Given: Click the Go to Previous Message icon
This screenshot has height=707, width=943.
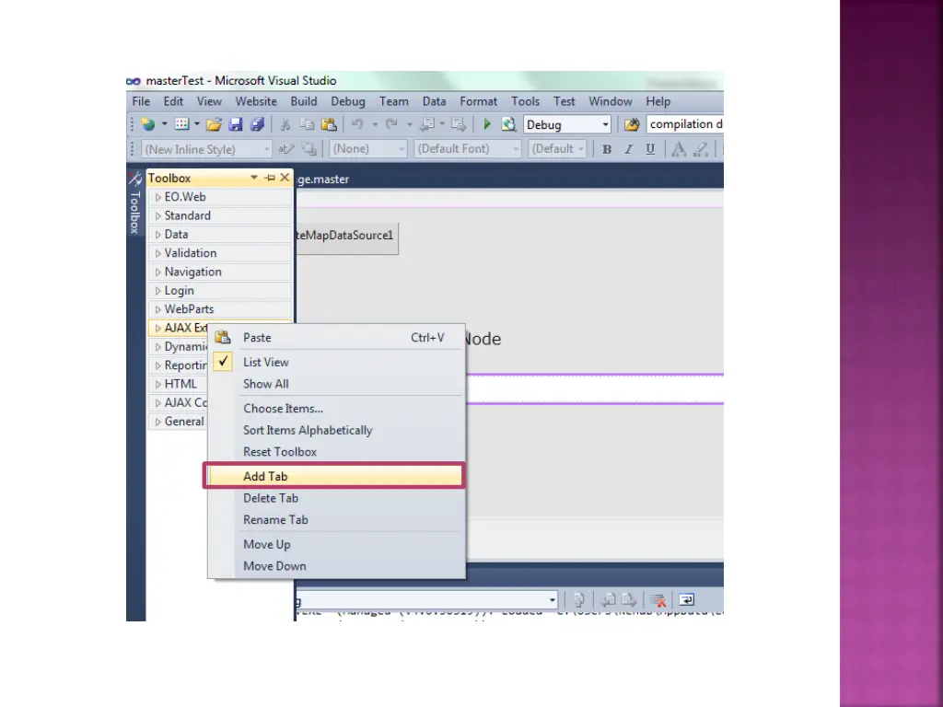Looking at the screenshot, I should point(608,599).
